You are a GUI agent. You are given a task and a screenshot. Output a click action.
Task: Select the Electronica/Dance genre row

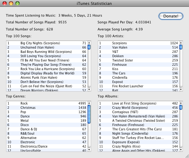[47, 146]
